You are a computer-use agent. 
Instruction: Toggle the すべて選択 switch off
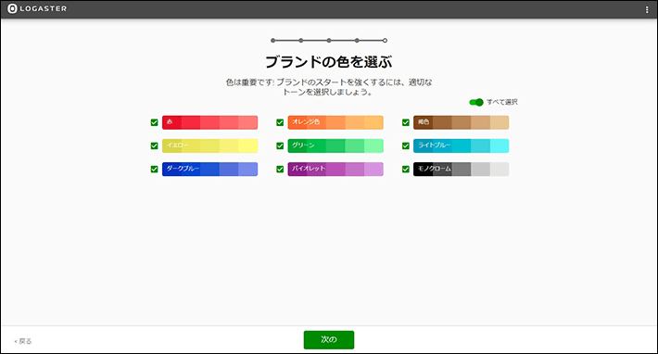[x=476, y=102]
